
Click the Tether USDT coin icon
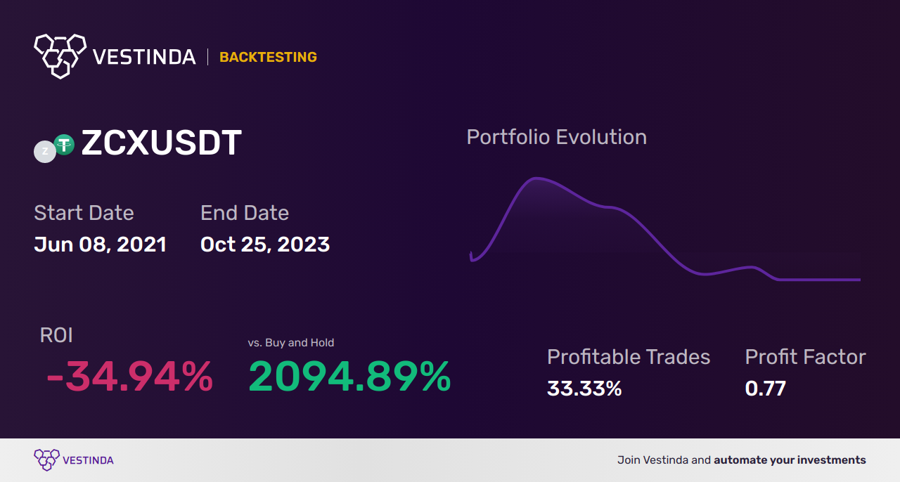[x=64, y=145]
